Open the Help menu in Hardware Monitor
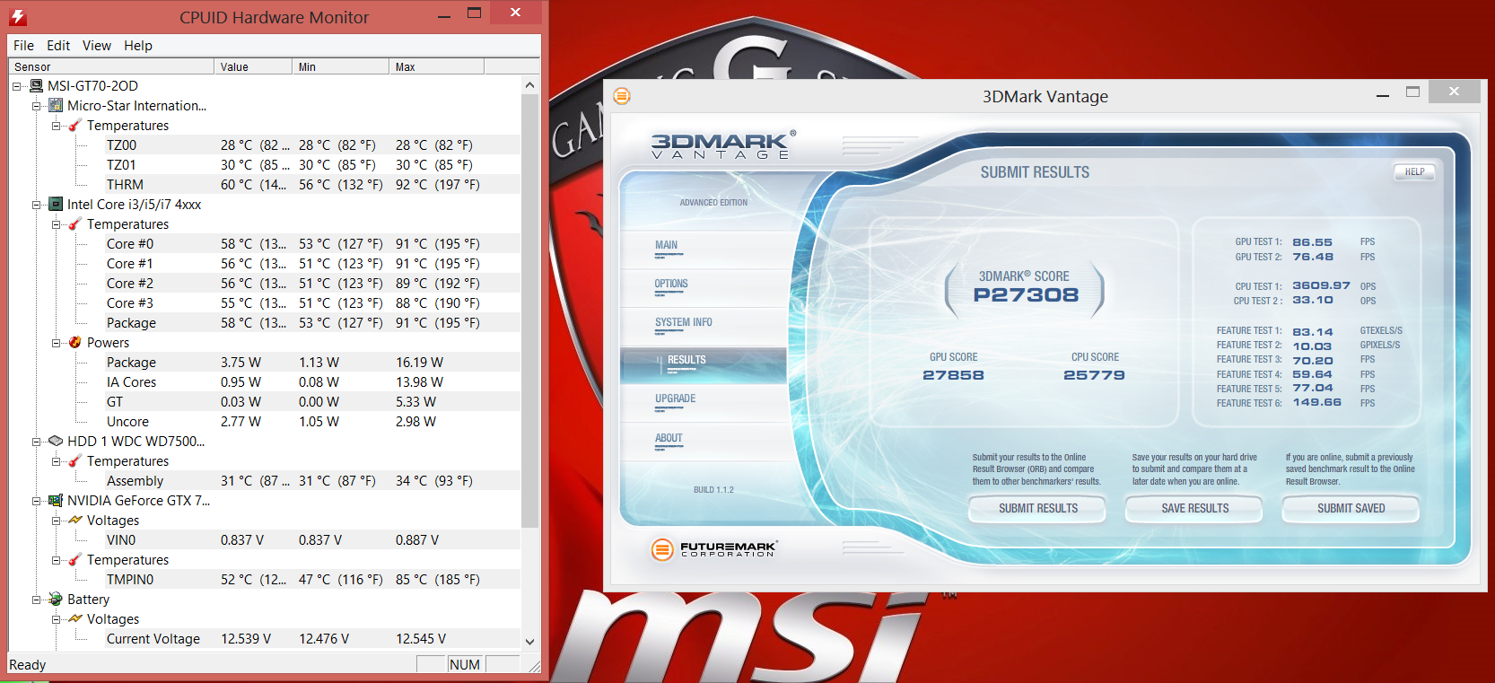The height and width of the screenshot is (683, 1495). coord(138,46)
